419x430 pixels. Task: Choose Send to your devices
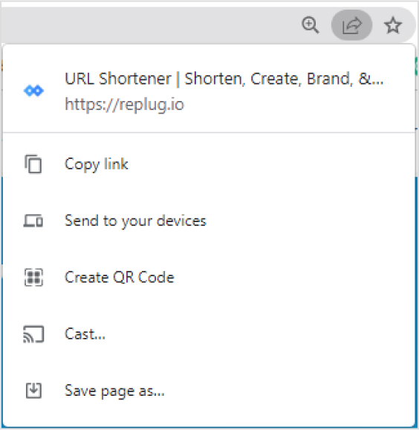click(209, 221)
